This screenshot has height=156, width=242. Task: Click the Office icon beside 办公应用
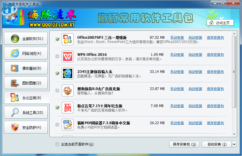(x=15, y=97)
